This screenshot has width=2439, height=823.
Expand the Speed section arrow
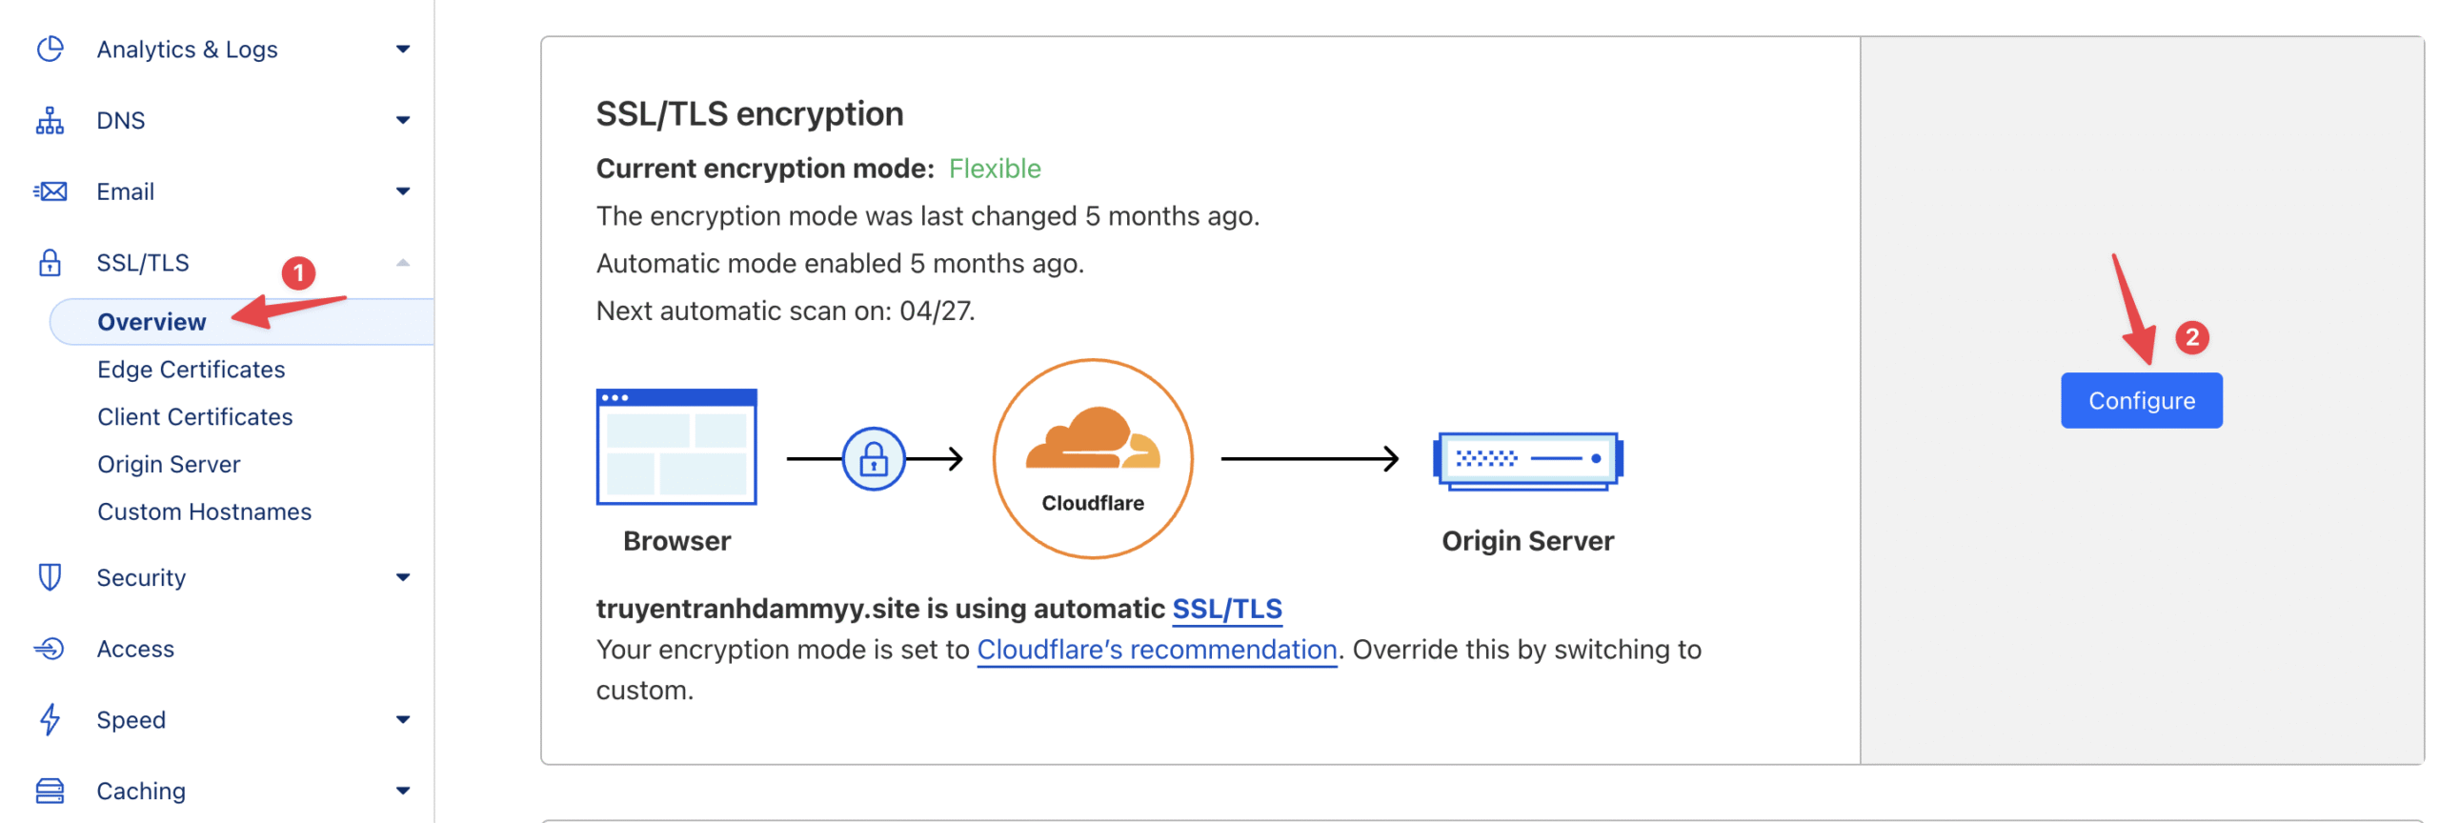(x=403, y=719)
